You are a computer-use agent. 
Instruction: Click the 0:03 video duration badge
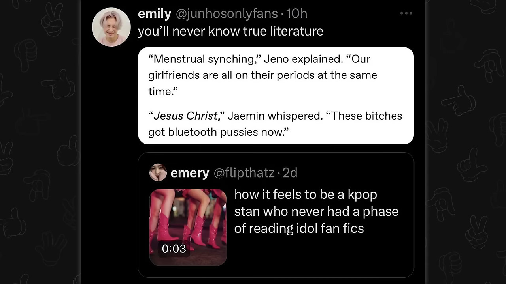click(174, 248)
